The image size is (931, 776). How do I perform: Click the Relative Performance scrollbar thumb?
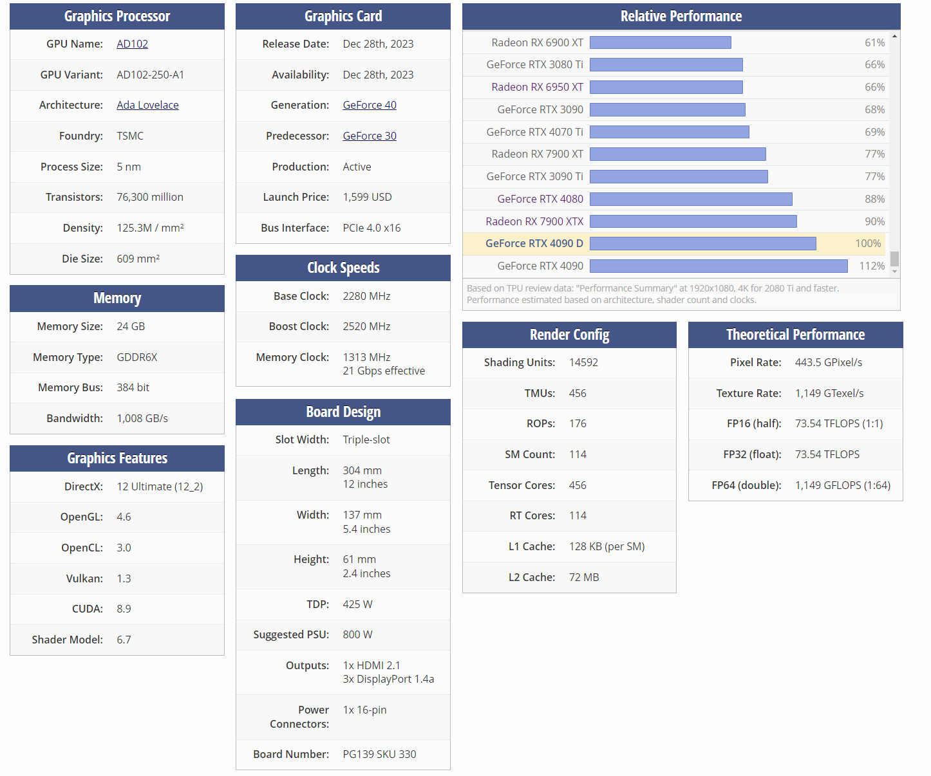[894, 259]
